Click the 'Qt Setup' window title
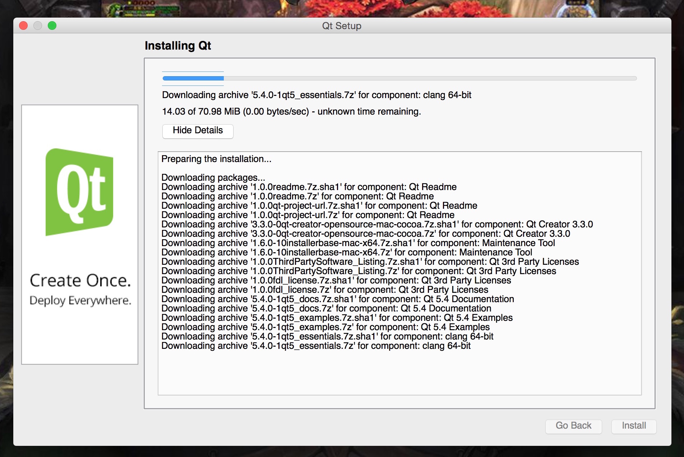Screen dimensions: 684x457 (342, 26)
